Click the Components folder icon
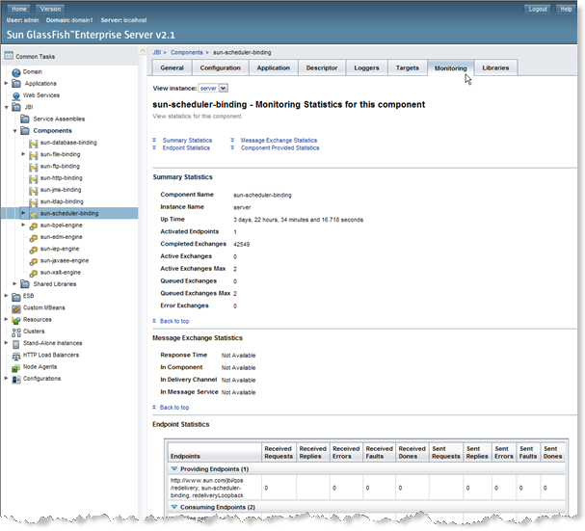This screenshot has width=585, height=531. click(x=25, y=131)
